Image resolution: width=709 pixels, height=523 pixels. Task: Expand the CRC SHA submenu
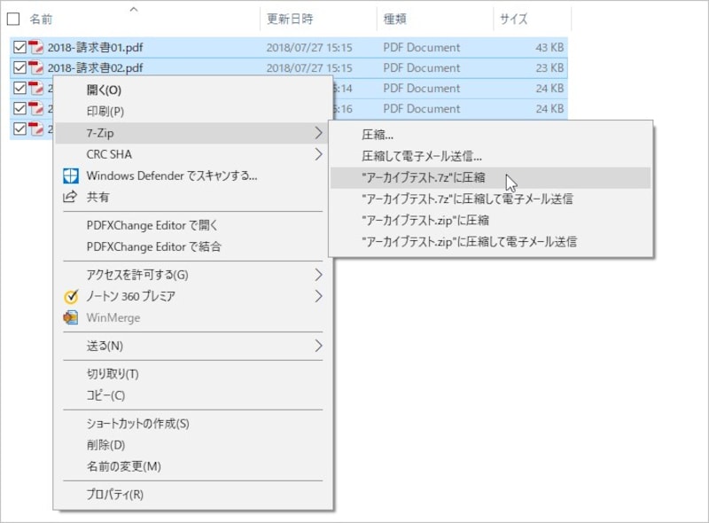(x=319, y=154)
